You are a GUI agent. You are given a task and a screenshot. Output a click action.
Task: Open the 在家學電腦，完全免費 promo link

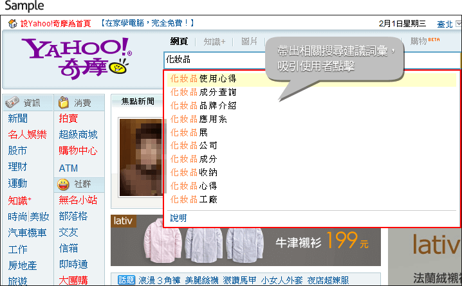point(147,23)
